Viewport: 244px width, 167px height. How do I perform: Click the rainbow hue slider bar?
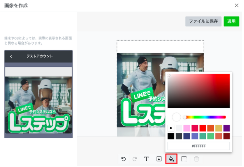(x=205, y=117)
